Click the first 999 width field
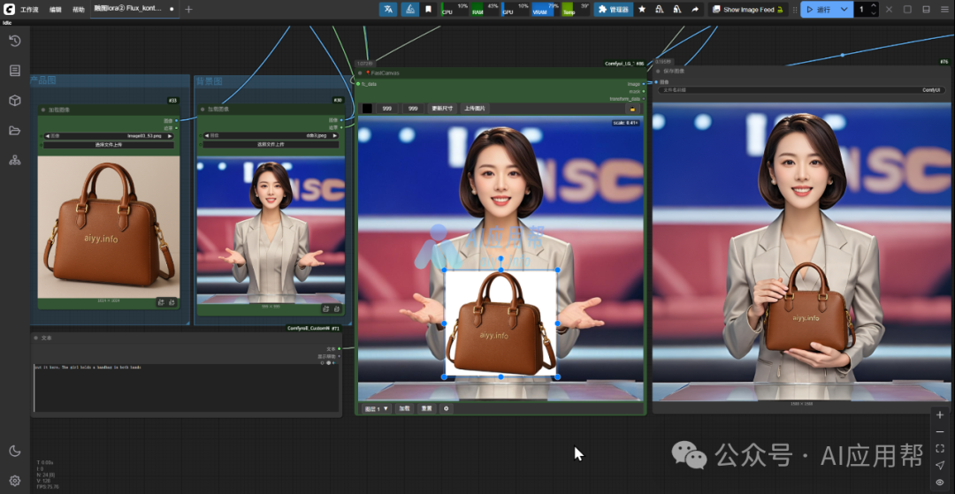Viewport: 955px width, 494px height. pyautogui.click(x=386, y=109)
